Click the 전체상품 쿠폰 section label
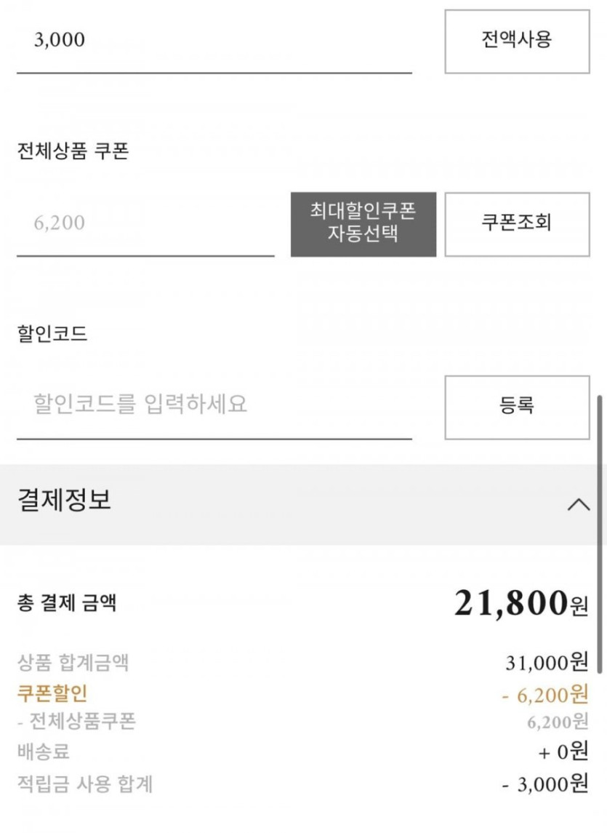Viewport: 607px width, 833px height. pyautogui.click(x=73, y=151)
